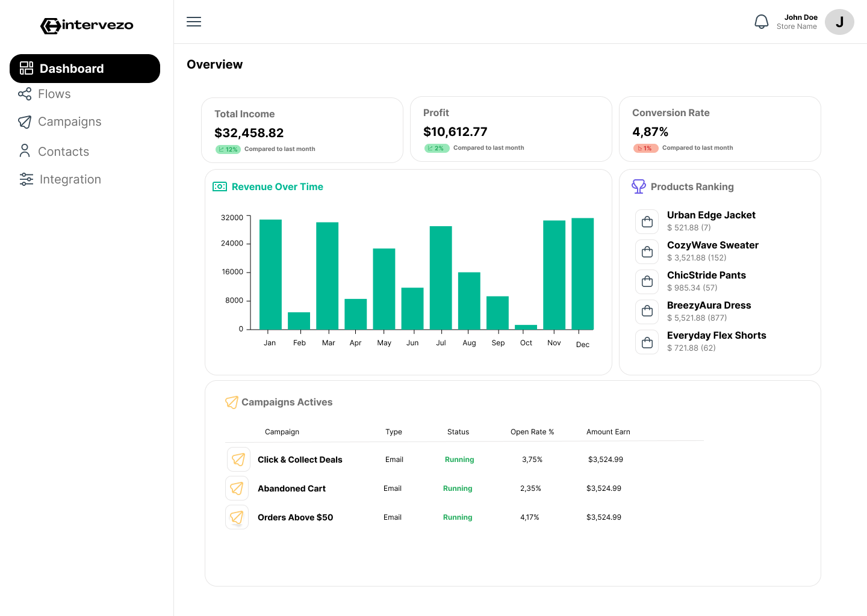Click the October revenue bar
Screen dimensions: 867x616
point(526,327)
